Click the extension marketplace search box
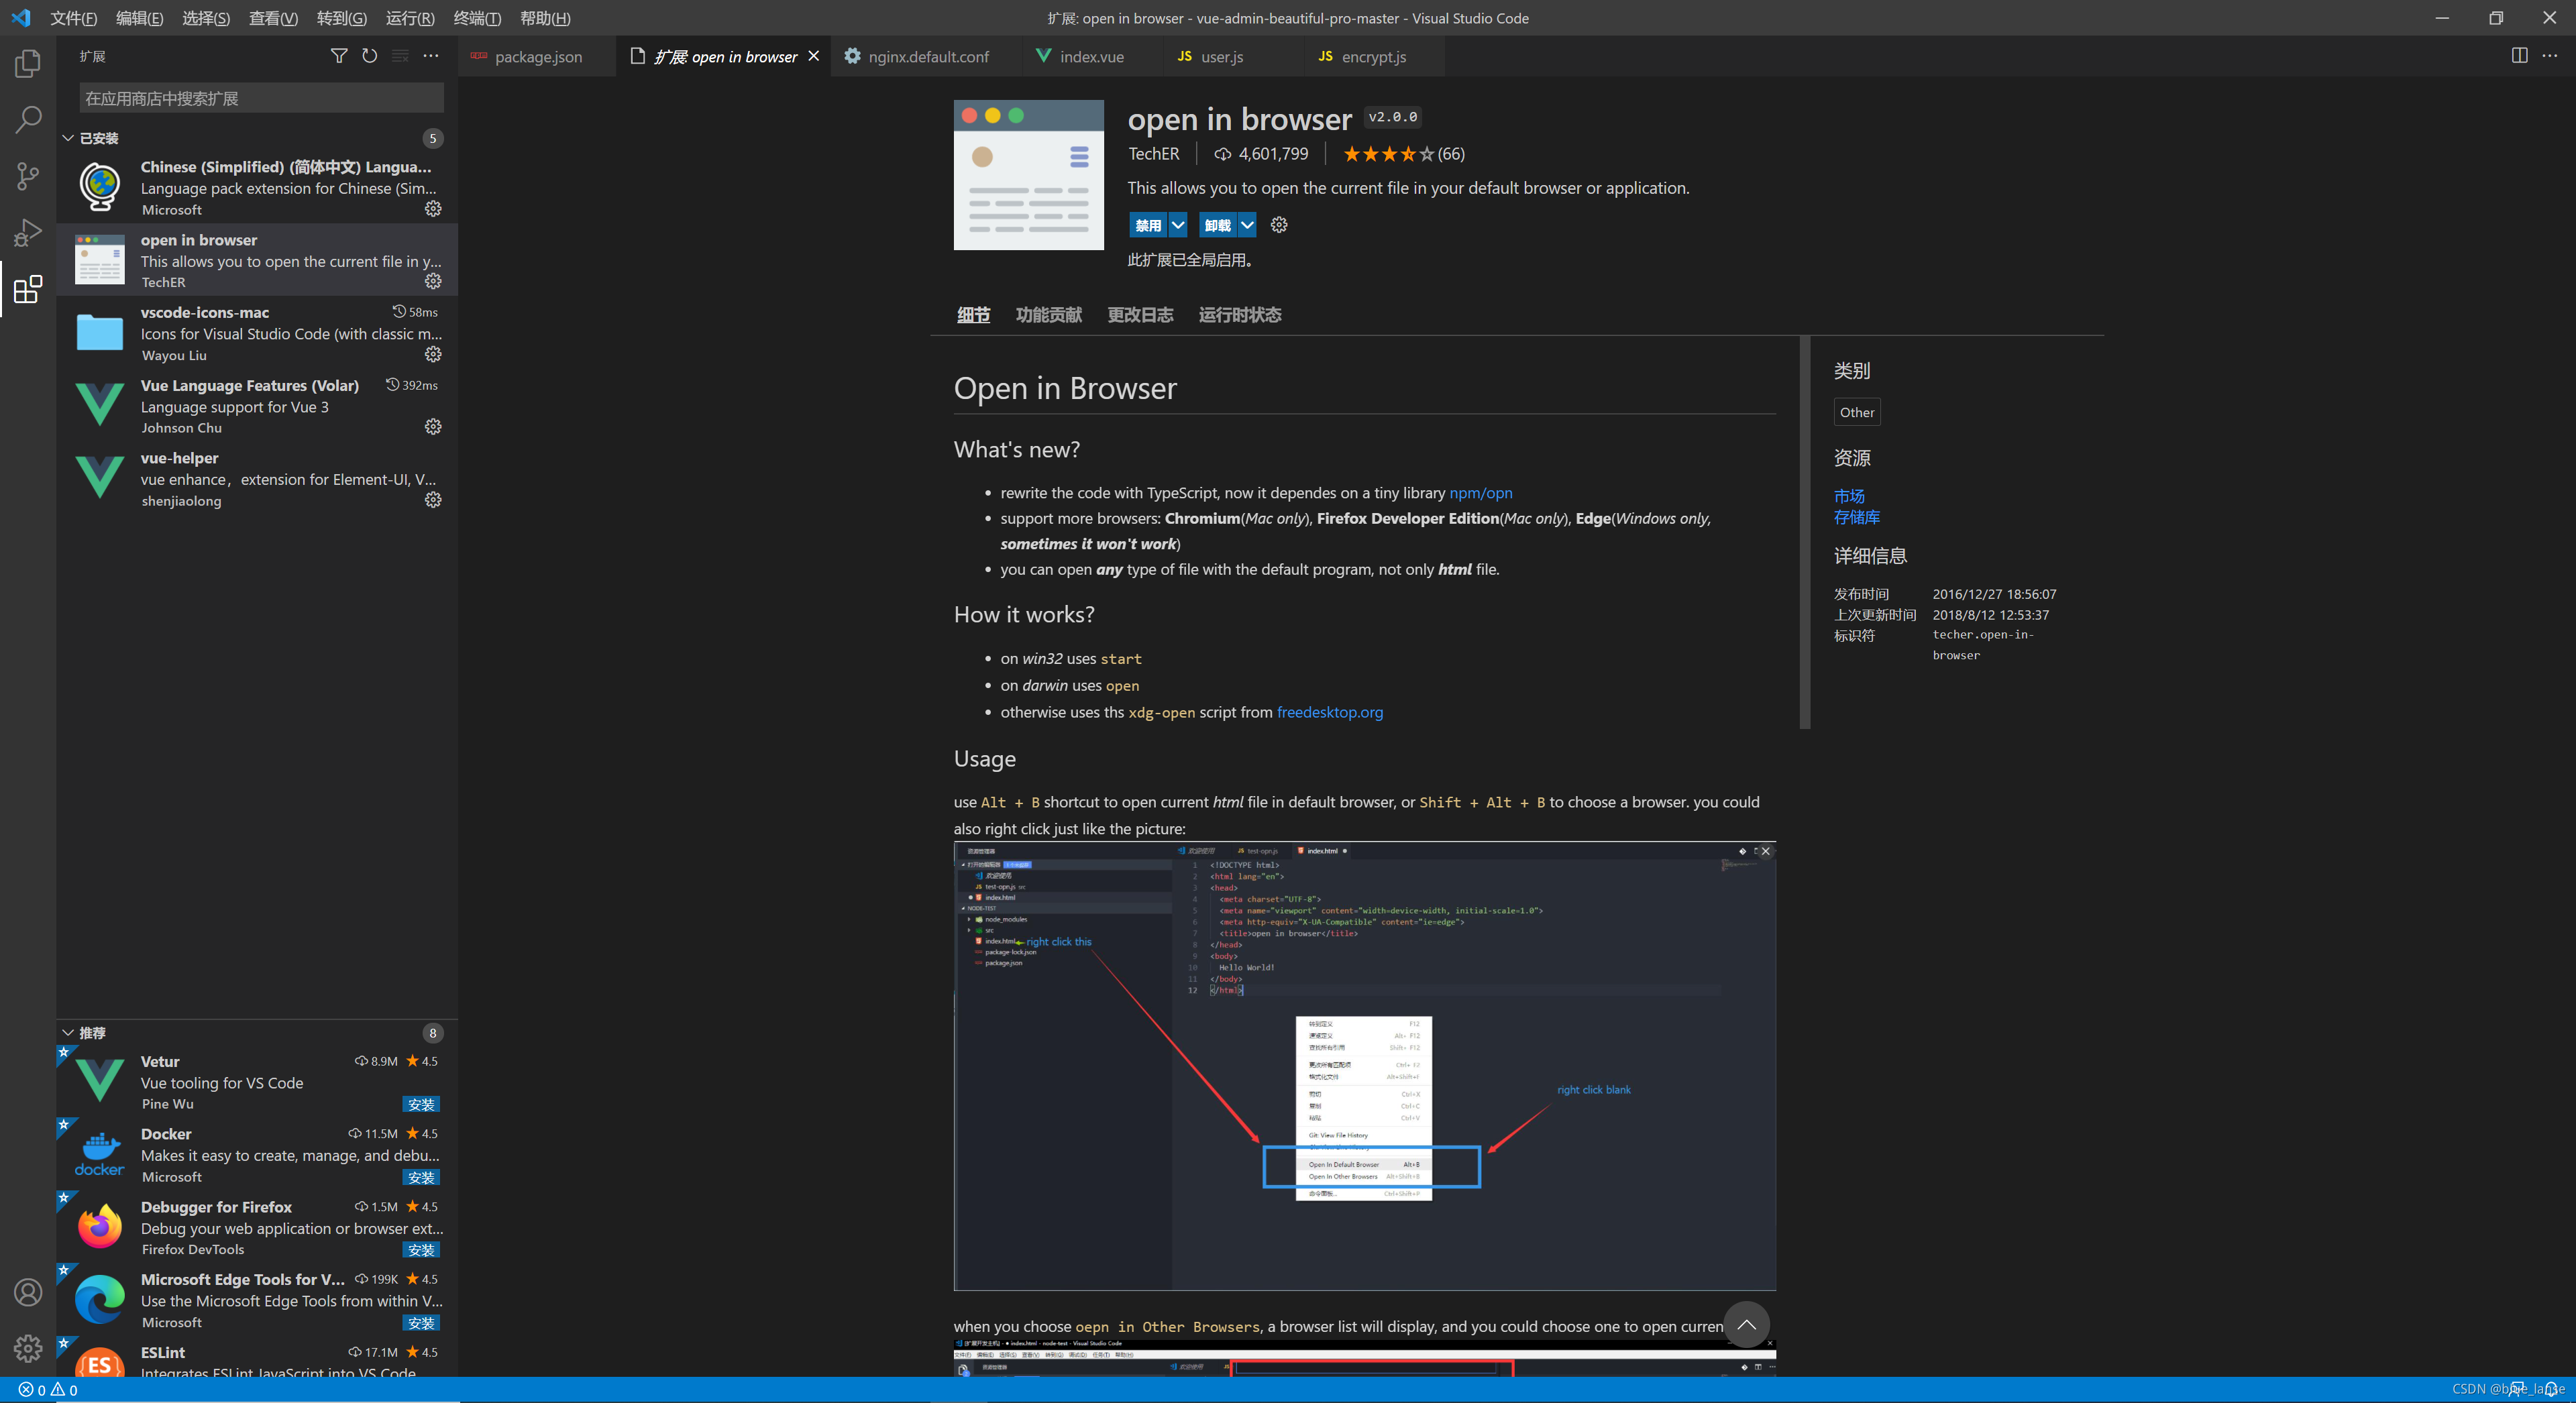 [x=261, y=98]
